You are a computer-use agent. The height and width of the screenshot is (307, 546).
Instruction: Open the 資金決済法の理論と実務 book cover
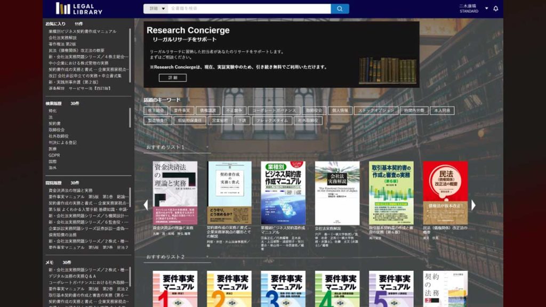tap(175, 193)
